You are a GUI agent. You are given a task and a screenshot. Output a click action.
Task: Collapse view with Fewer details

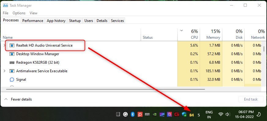click(x=18, y=99)
